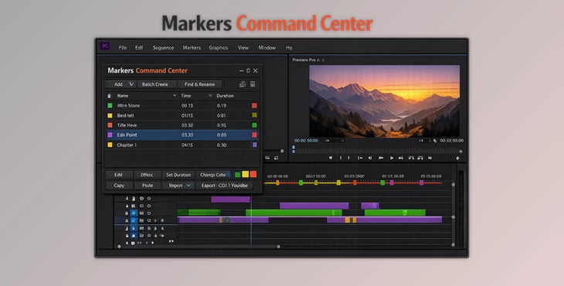Click the mountain sunset preview in the monitor
Image resolution: width=564 pixels, height=286 pixels.
384,100
